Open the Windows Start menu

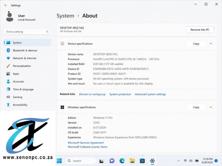pos(59,161)
